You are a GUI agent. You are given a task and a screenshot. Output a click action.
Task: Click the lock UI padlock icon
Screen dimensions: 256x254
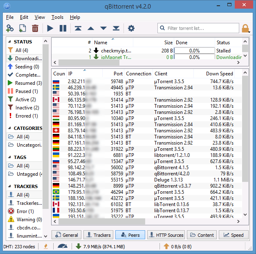[x=245, y=28]
